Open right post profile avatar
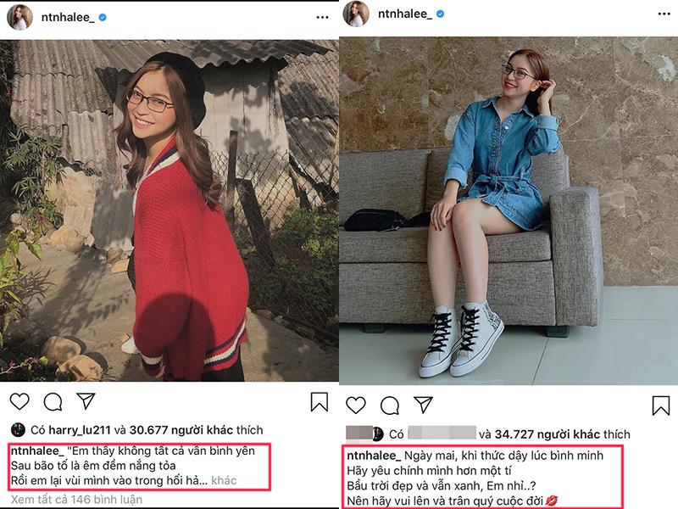This screenshot has width=678, height=509. (356, 14)
